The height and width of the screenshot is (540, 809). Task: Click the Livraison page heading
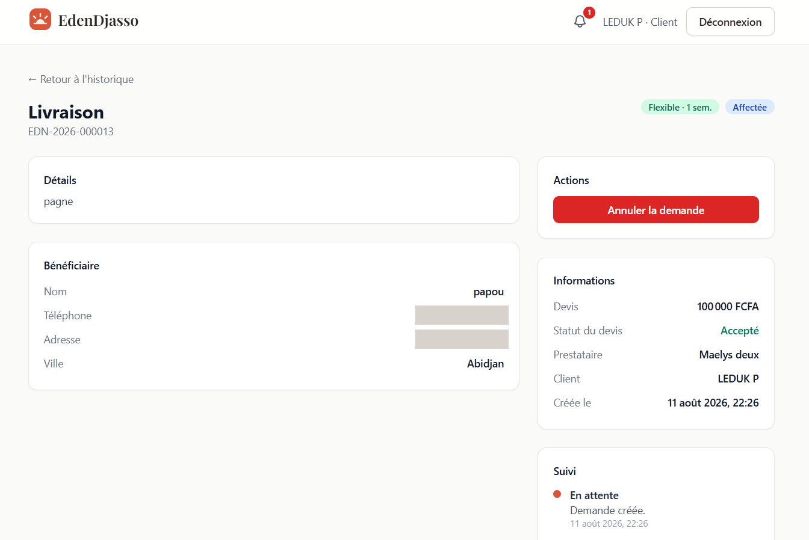(x=66, y=112)
